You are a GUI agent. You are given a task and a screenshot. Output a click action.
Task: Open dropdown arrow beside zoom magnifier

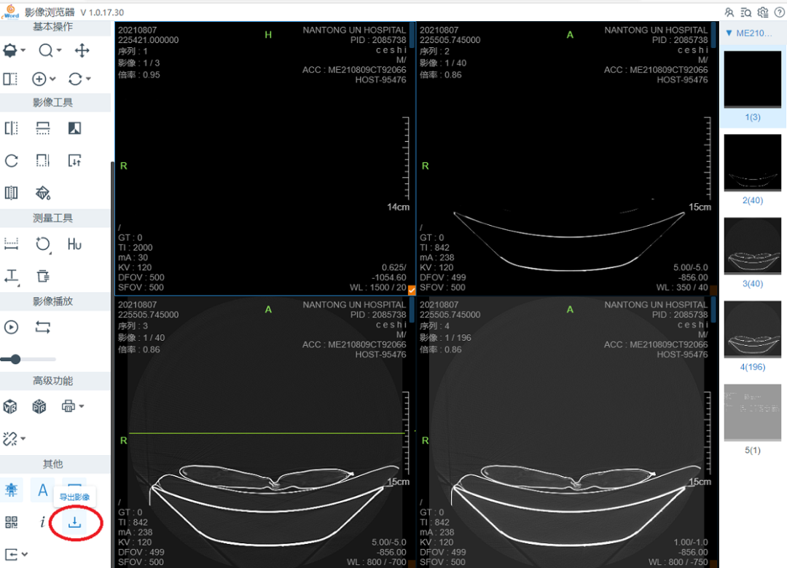tap(59, 50)
